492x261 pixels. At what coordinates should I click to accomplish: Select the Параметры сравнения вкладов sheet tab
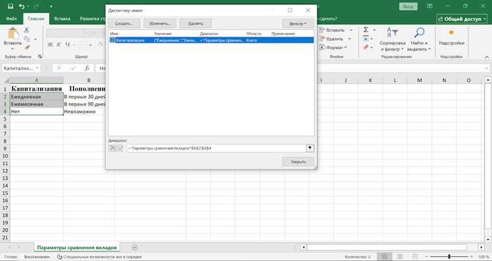pos(77,247)
